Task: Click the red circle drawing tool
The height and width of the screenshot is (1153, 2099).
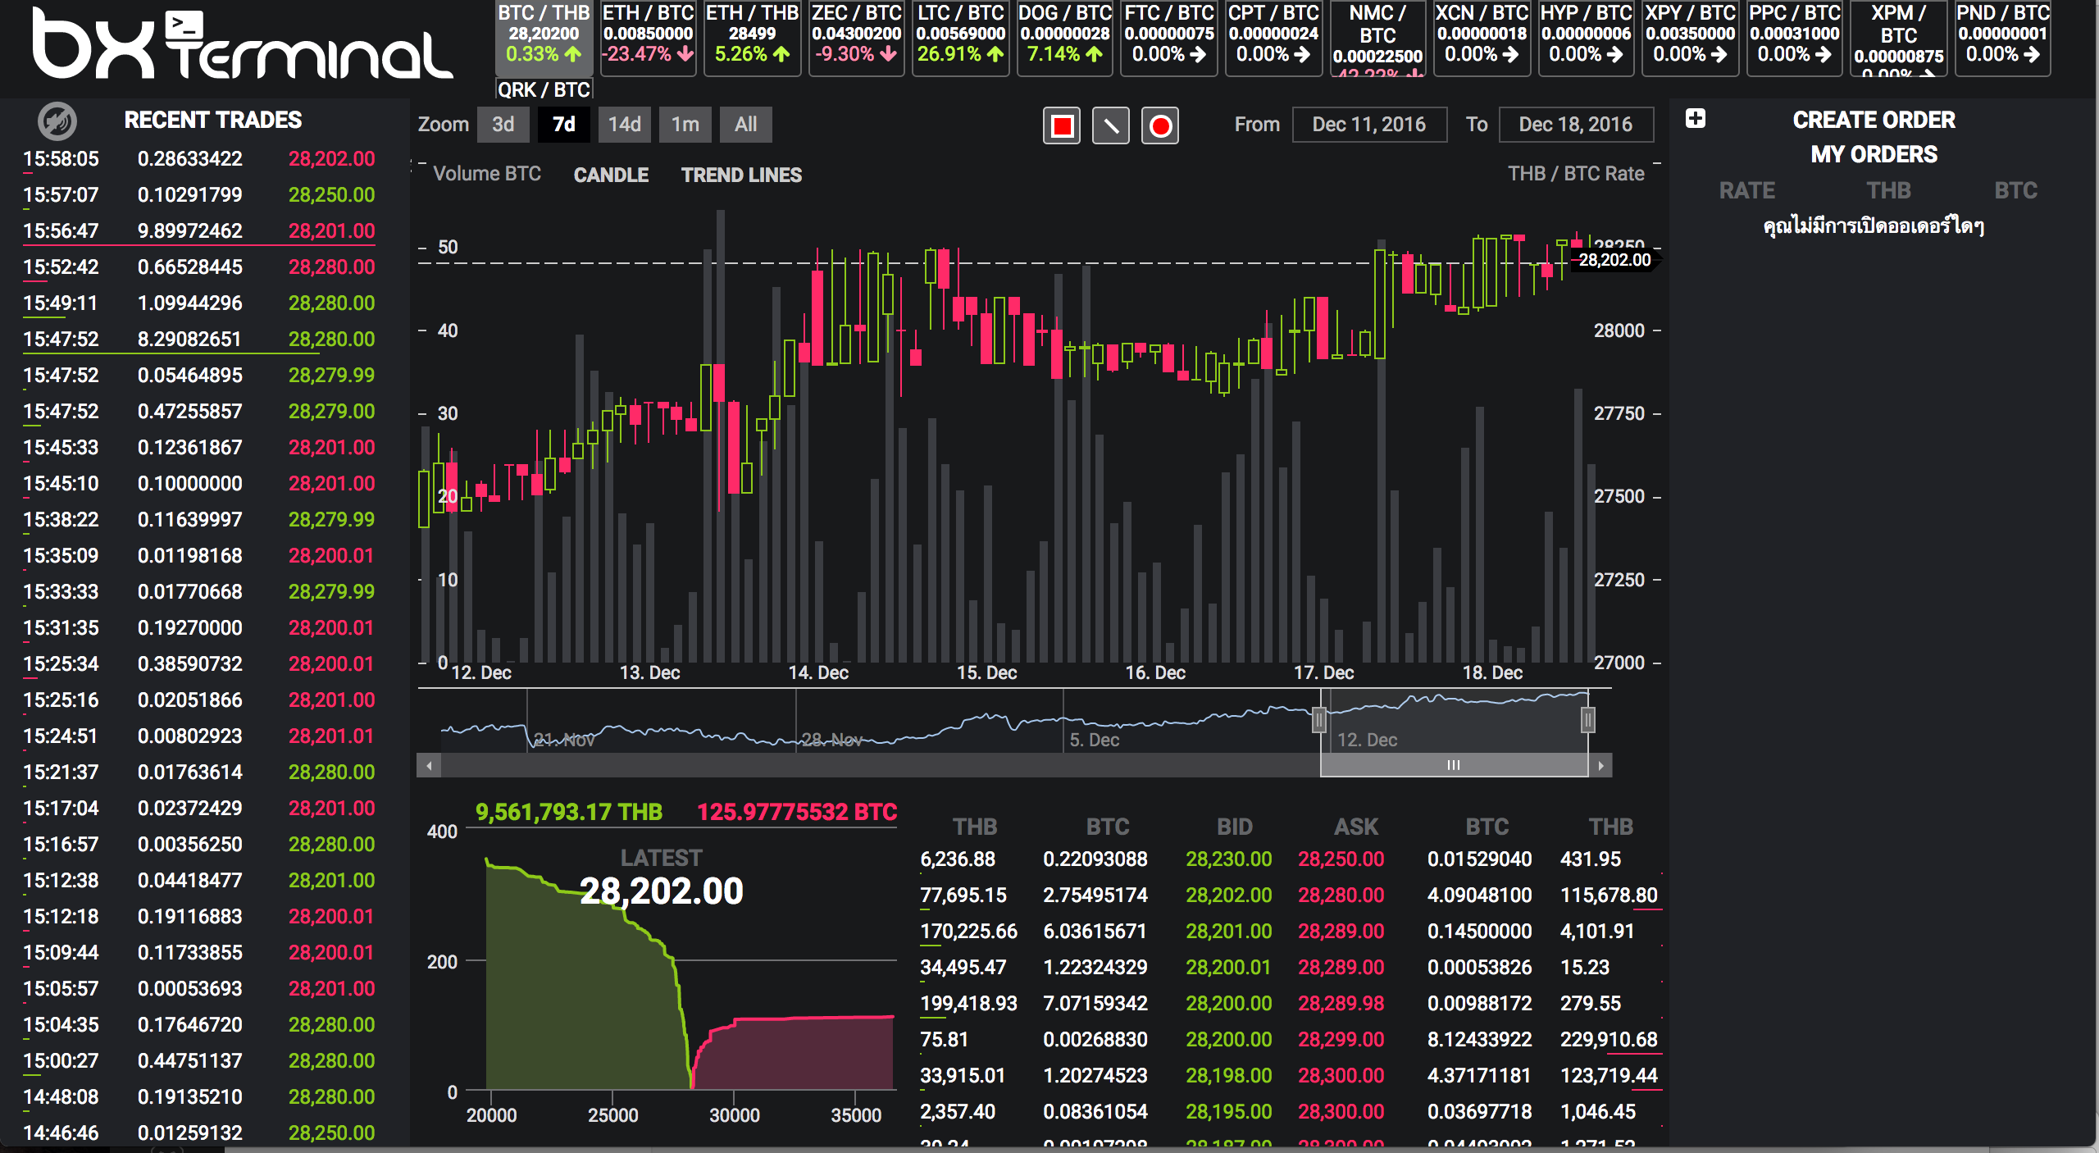Action: (1160, 125)
